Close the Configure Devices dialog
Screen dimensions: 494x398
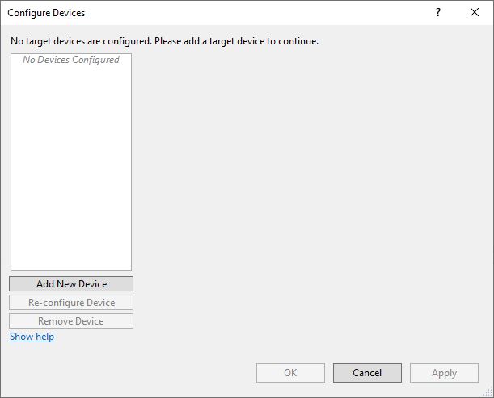pyautogui.click(x=475, y=12)
